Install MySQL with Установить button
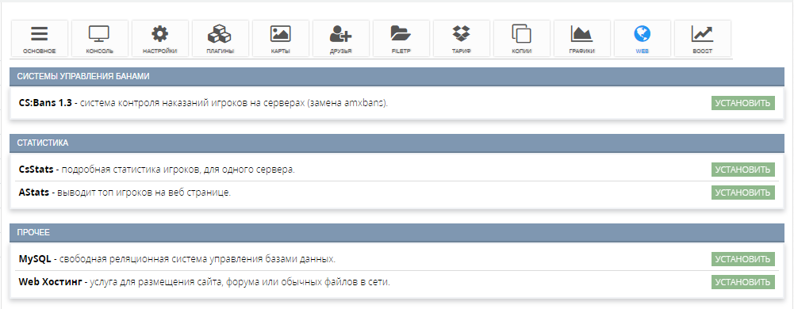 (743, 259)
